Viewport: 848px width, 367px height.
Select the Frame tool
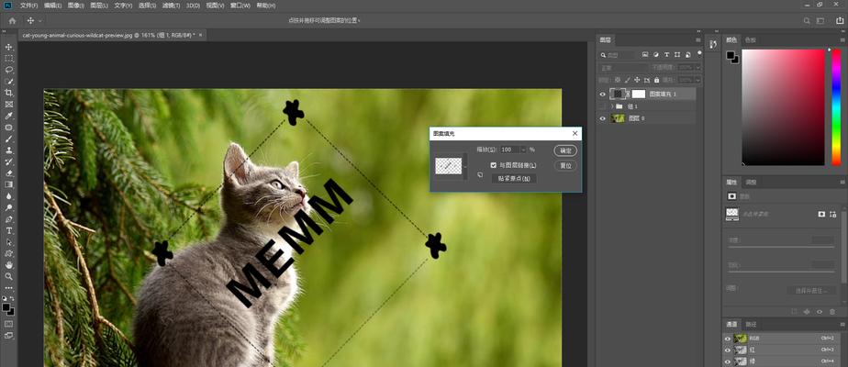8,105
